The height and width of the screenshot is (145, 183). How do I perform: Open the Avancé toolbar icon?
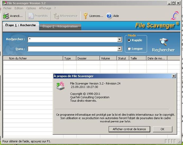pyautogui.click(x=6, y=16)
